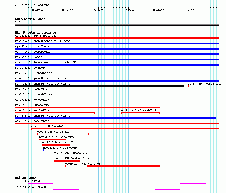The height and width of the screenshot is (193, 226).
Task: Click dgv329e201 (Wong2012b) variant label
Action: pyautogui.click(x=32, y=121)
